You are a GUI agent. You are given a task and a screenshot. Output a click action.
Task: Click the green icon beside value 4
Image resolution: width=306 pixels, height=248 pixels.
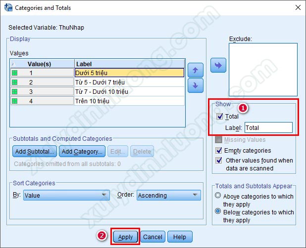point(15,101)
